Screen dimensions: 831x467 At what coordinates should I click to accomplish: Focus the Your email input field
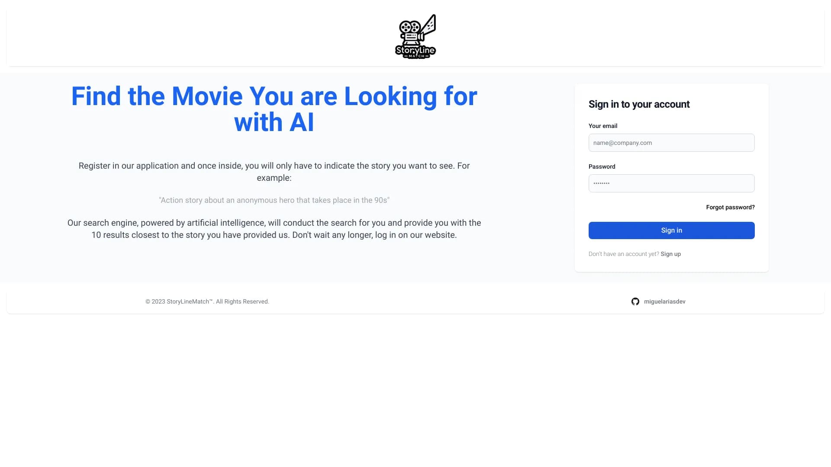pyautogui.click(x=671, y=143)
